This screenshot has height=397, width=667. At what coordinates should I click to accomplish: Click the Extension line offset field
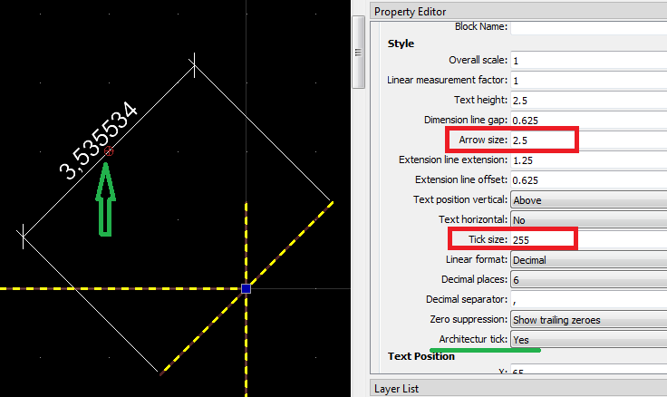(x=587, y=180)
